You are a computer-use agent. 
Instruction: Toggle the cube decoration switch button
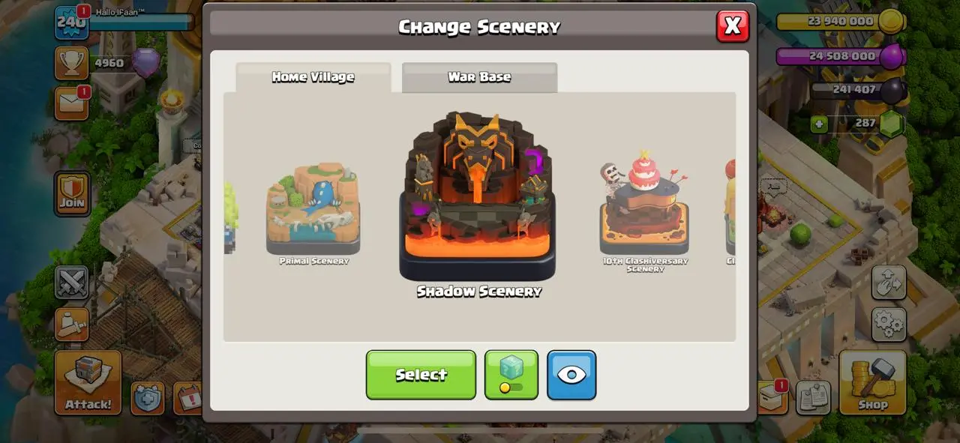pyautogui.click(x=511, y=375)
